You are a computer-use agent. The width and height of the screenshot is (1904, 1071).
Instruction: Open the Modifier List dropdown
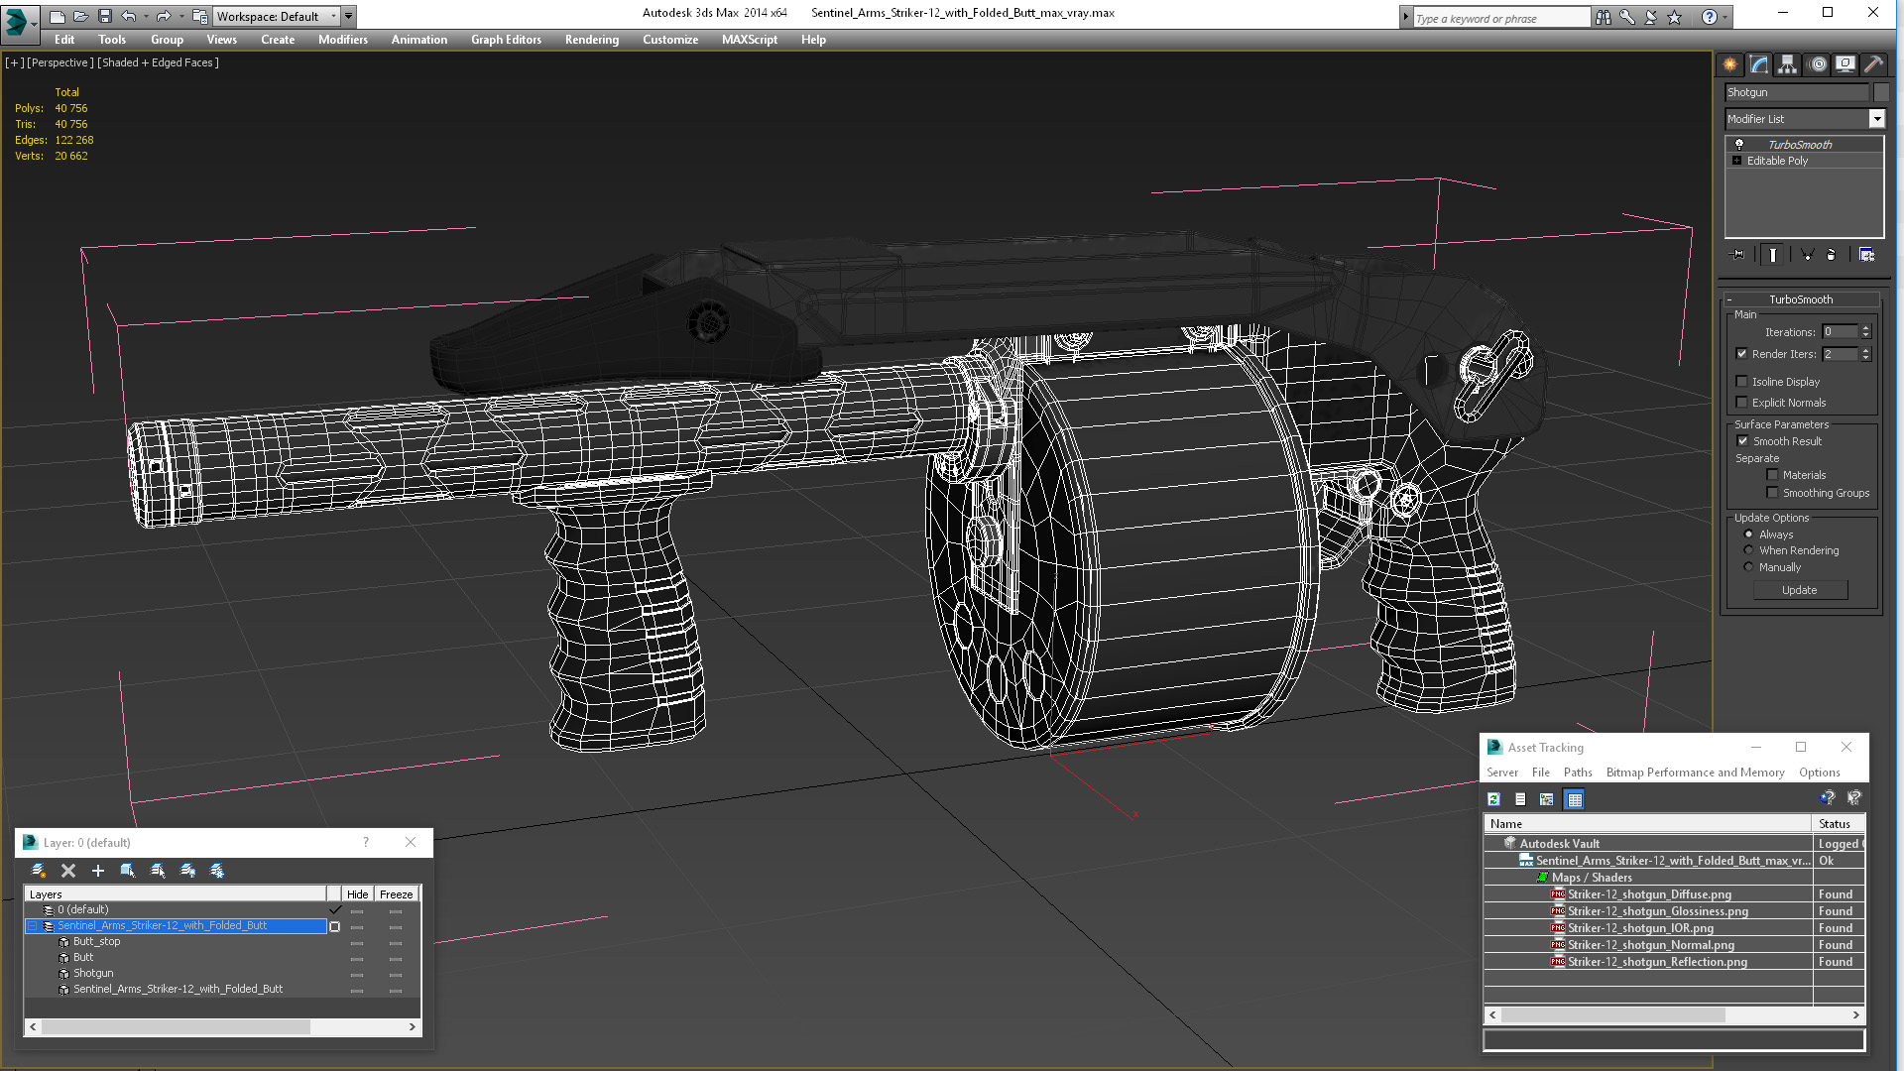1876,119
